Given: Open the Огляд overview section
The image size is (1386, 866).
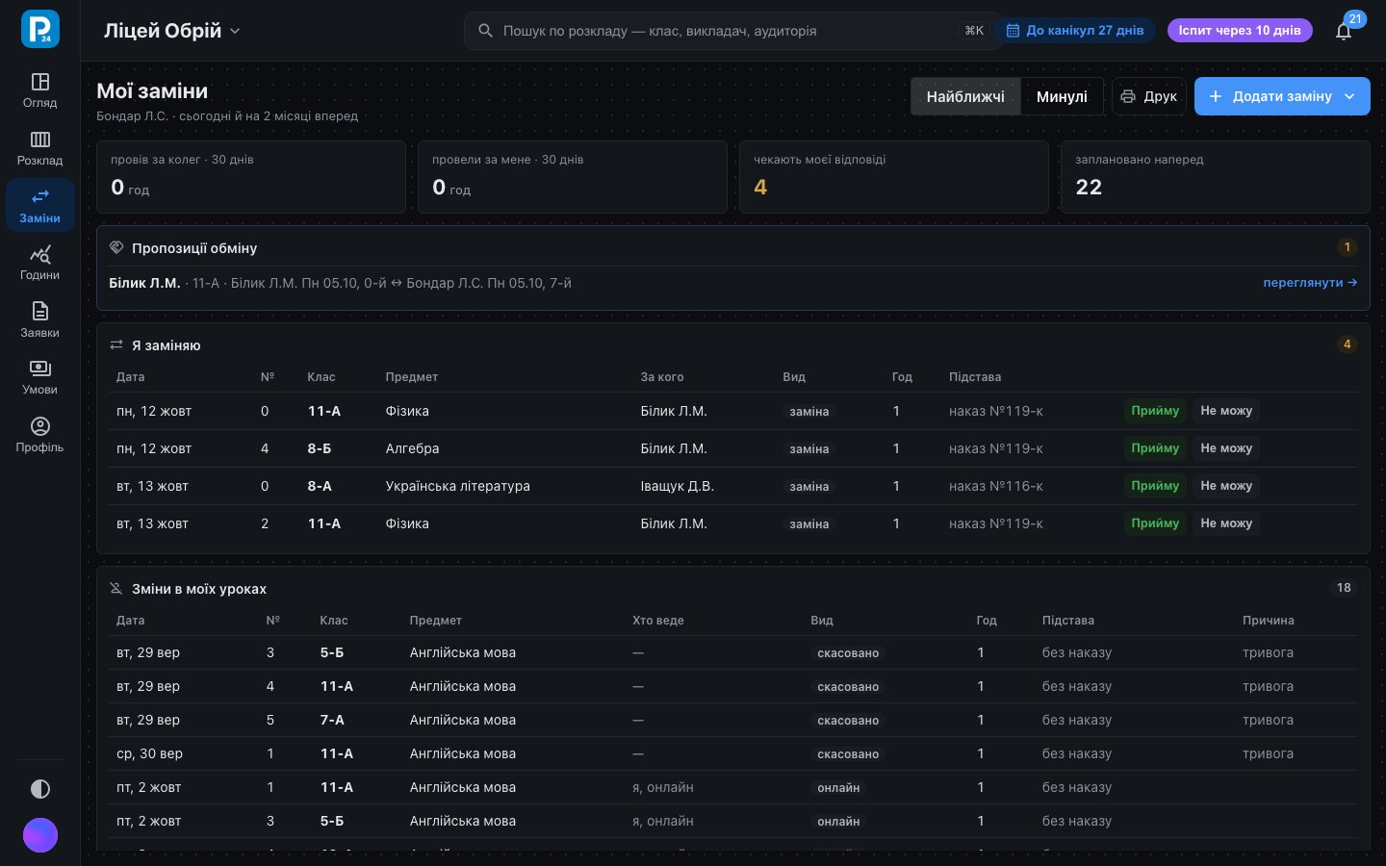Looking at the screenshot, I should pos(39,90).
